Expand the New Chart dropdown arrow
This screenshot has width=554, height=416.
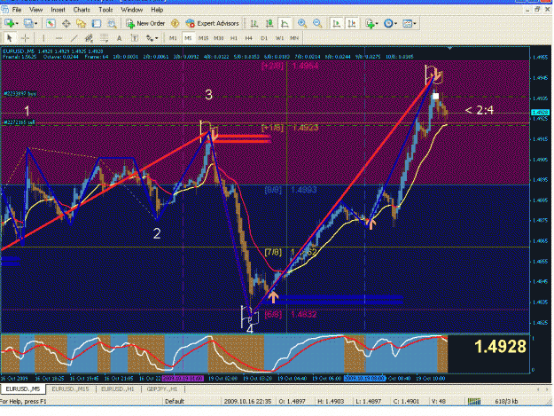[x=17, y=24]
